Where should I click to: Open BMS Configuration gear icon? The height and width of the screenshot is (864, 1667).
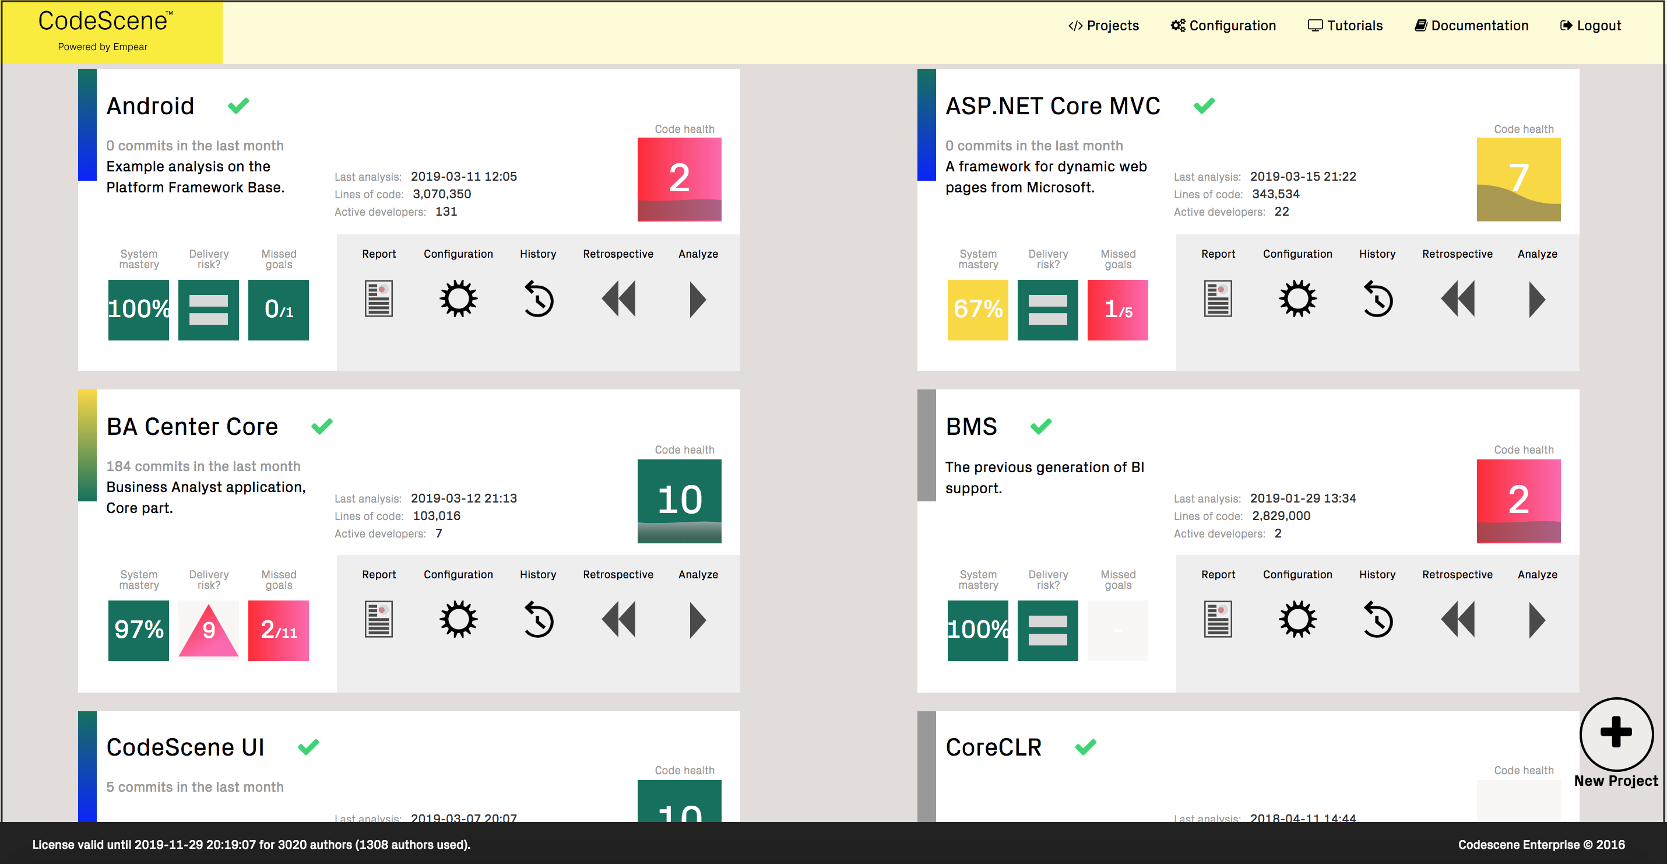coord(1297,619)
